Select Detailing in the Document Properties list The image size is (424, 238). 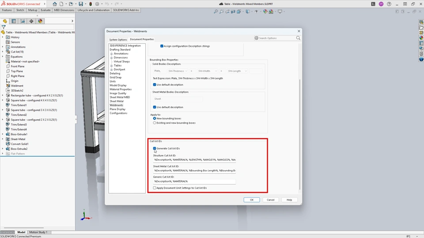(115, 74)
